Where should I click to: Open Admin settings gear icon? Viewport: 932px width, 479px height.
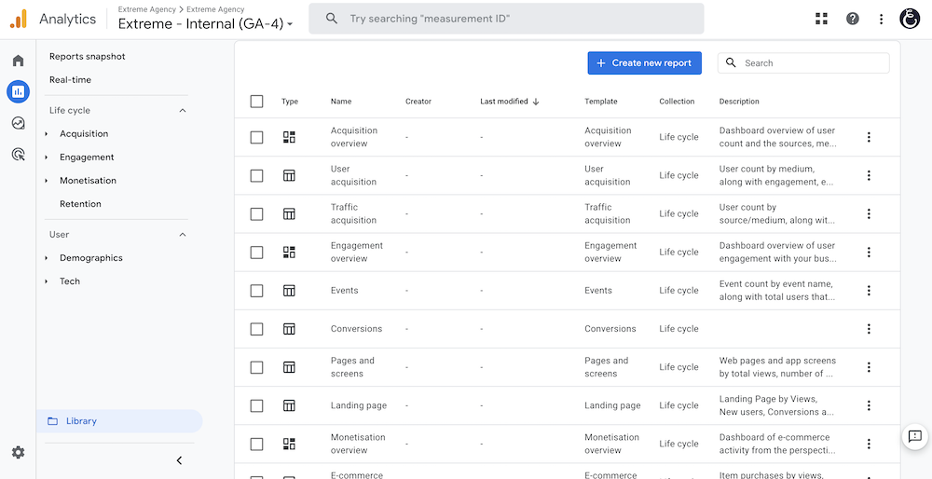click(19, 453)
